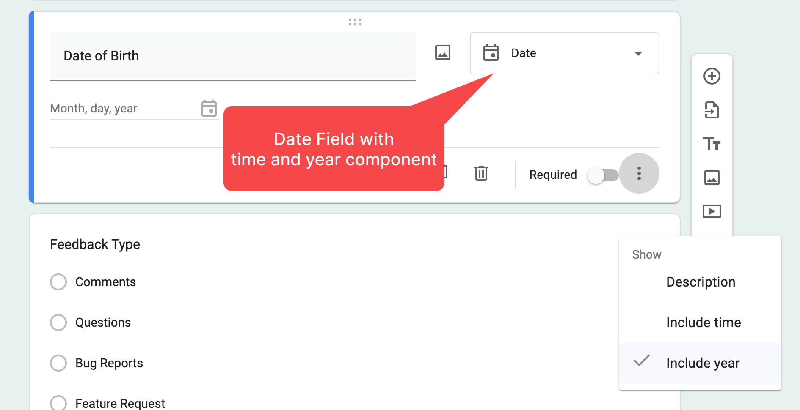Image resolution: width=800 pixels, height=410 pixels.
Task: Toggle the Required switch
Action: pos(603,175)
